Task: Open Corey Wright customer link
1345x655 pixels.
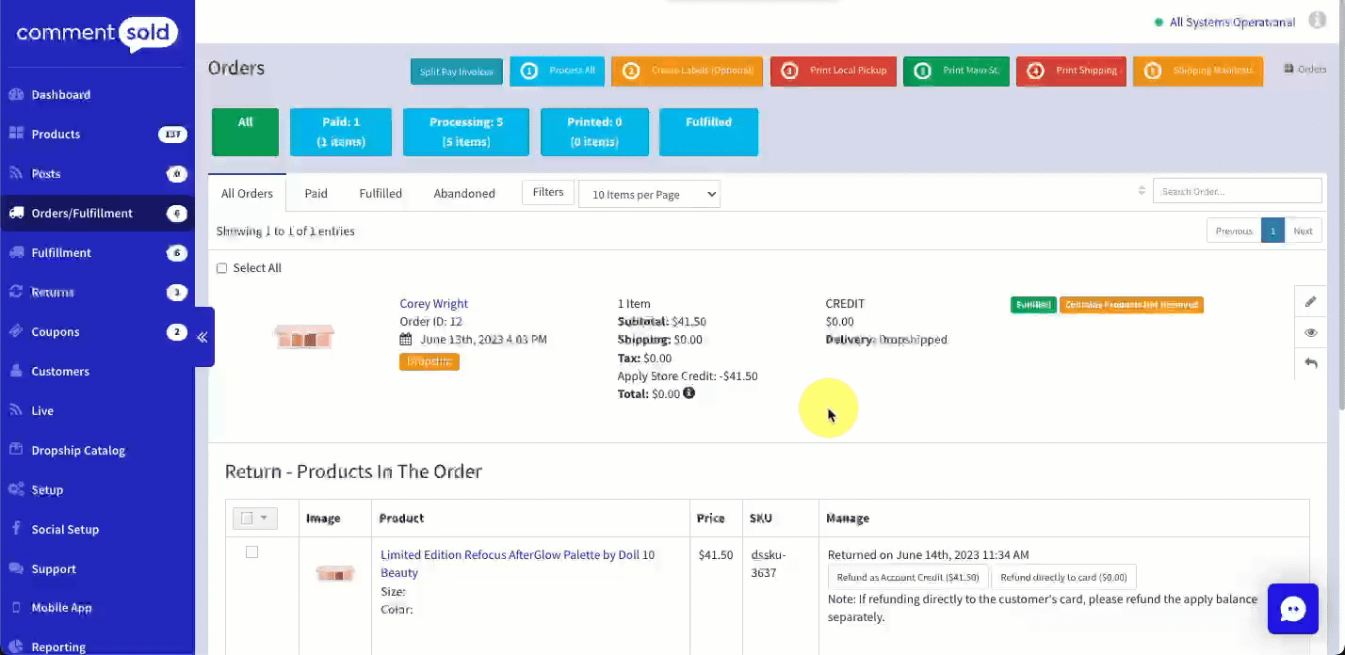Action: coord(433,304)
